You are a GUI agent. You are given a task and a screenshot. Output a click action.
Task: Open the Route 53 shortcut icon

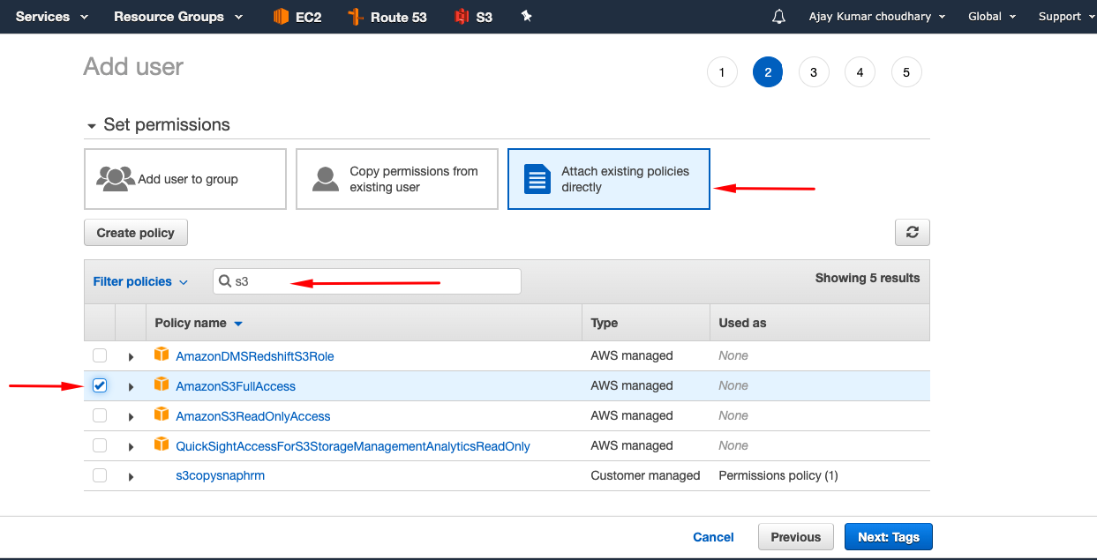point(356,17)
